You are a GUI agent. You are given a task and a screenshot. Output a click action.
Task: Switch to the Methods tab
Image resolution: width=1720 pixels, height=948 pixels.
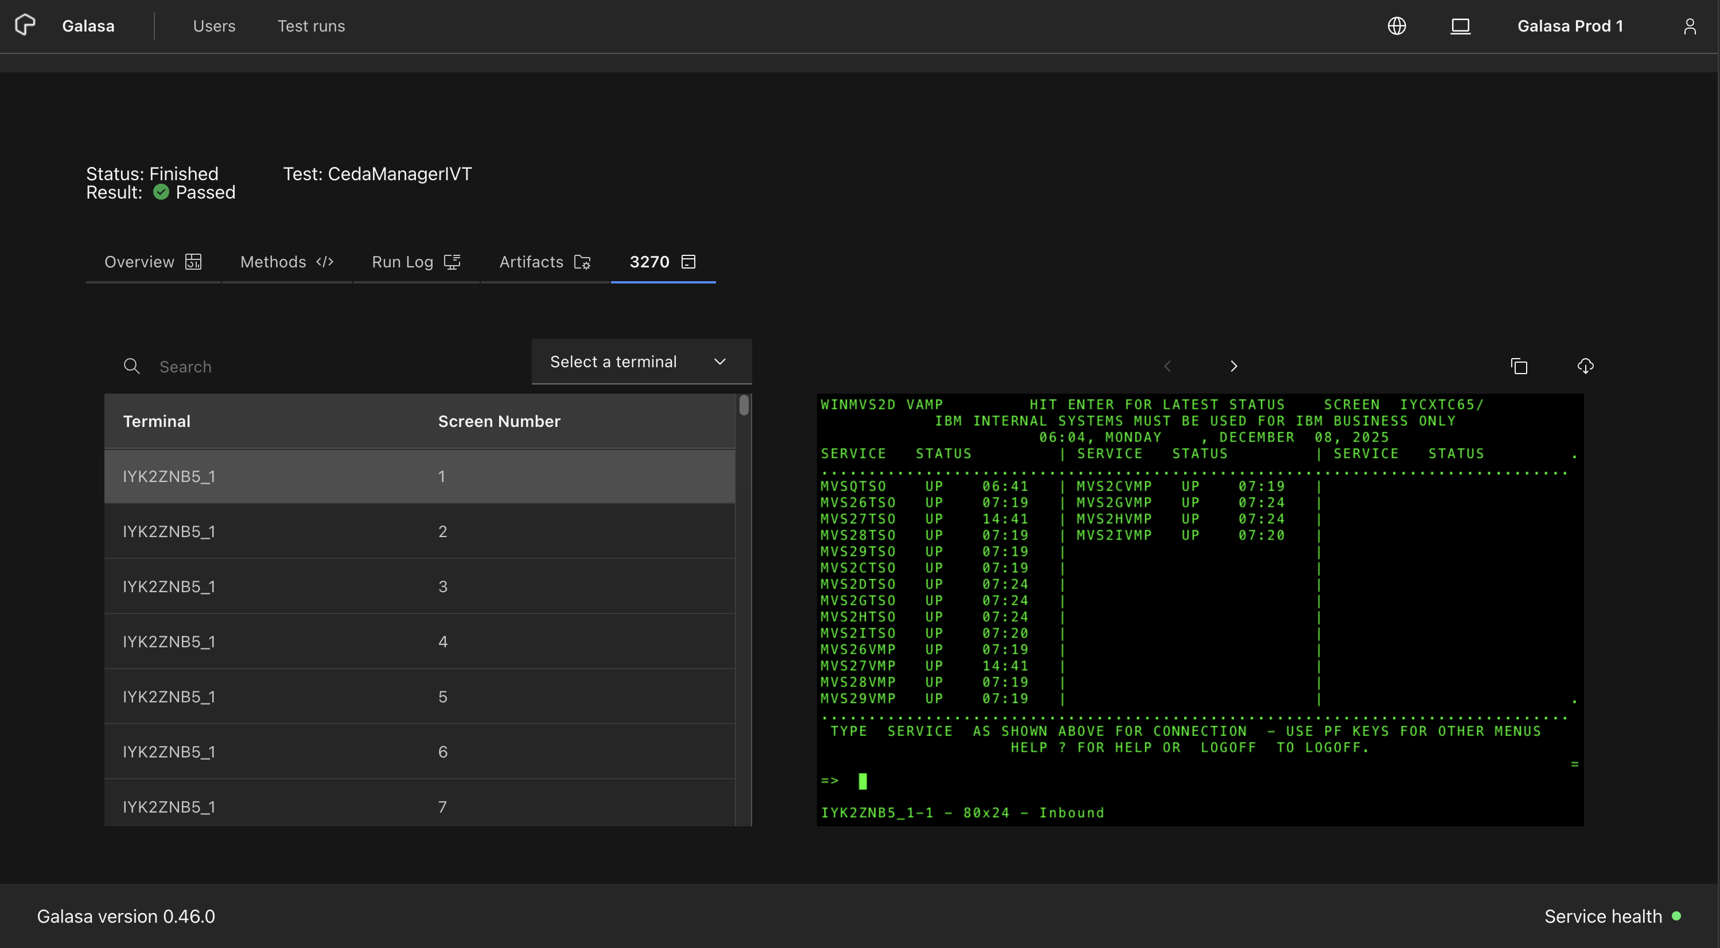pos(286,262)
